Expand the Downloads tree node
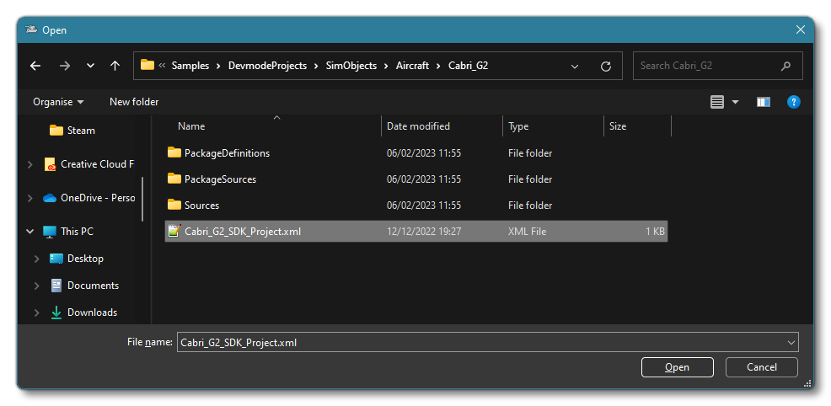This screenshot has height=406, width=831. [35, 313]
